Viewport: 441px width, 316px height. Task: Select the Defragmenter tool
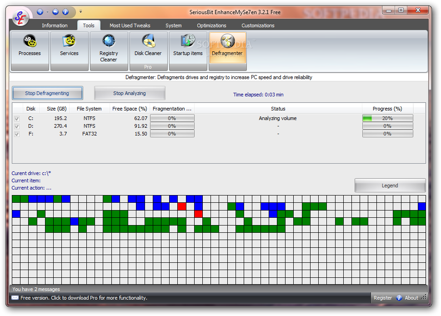pyautogui.click(x=227, y=50)
